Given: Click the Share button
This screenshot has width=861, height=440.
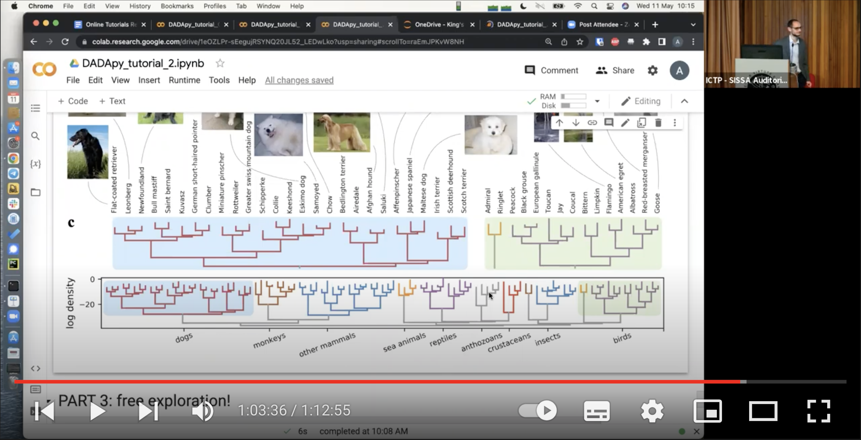Looking at the screenshot, I should coord(615,70).
